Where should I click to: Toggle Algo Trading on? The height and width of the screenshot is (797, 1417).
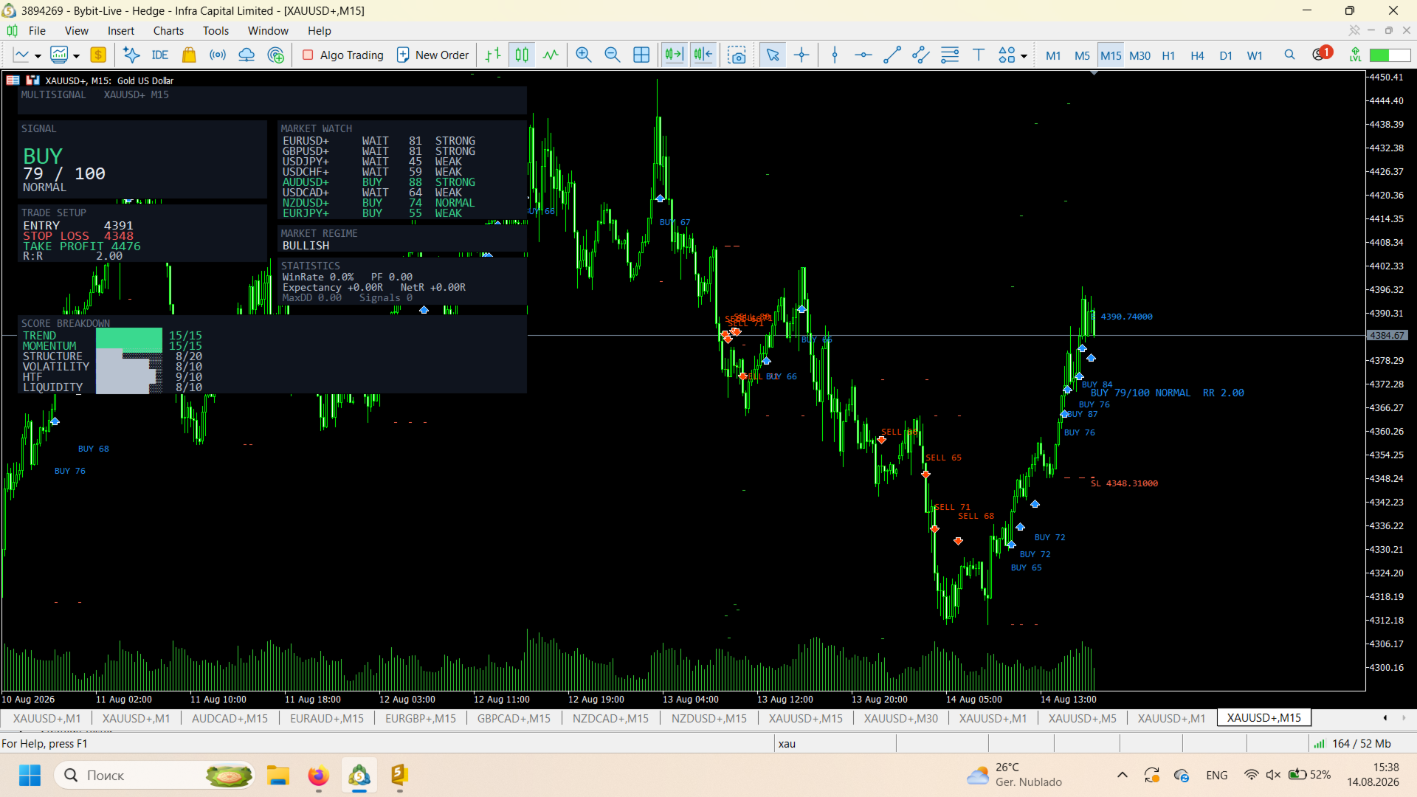pyautogui.click(x=343, y=55)
